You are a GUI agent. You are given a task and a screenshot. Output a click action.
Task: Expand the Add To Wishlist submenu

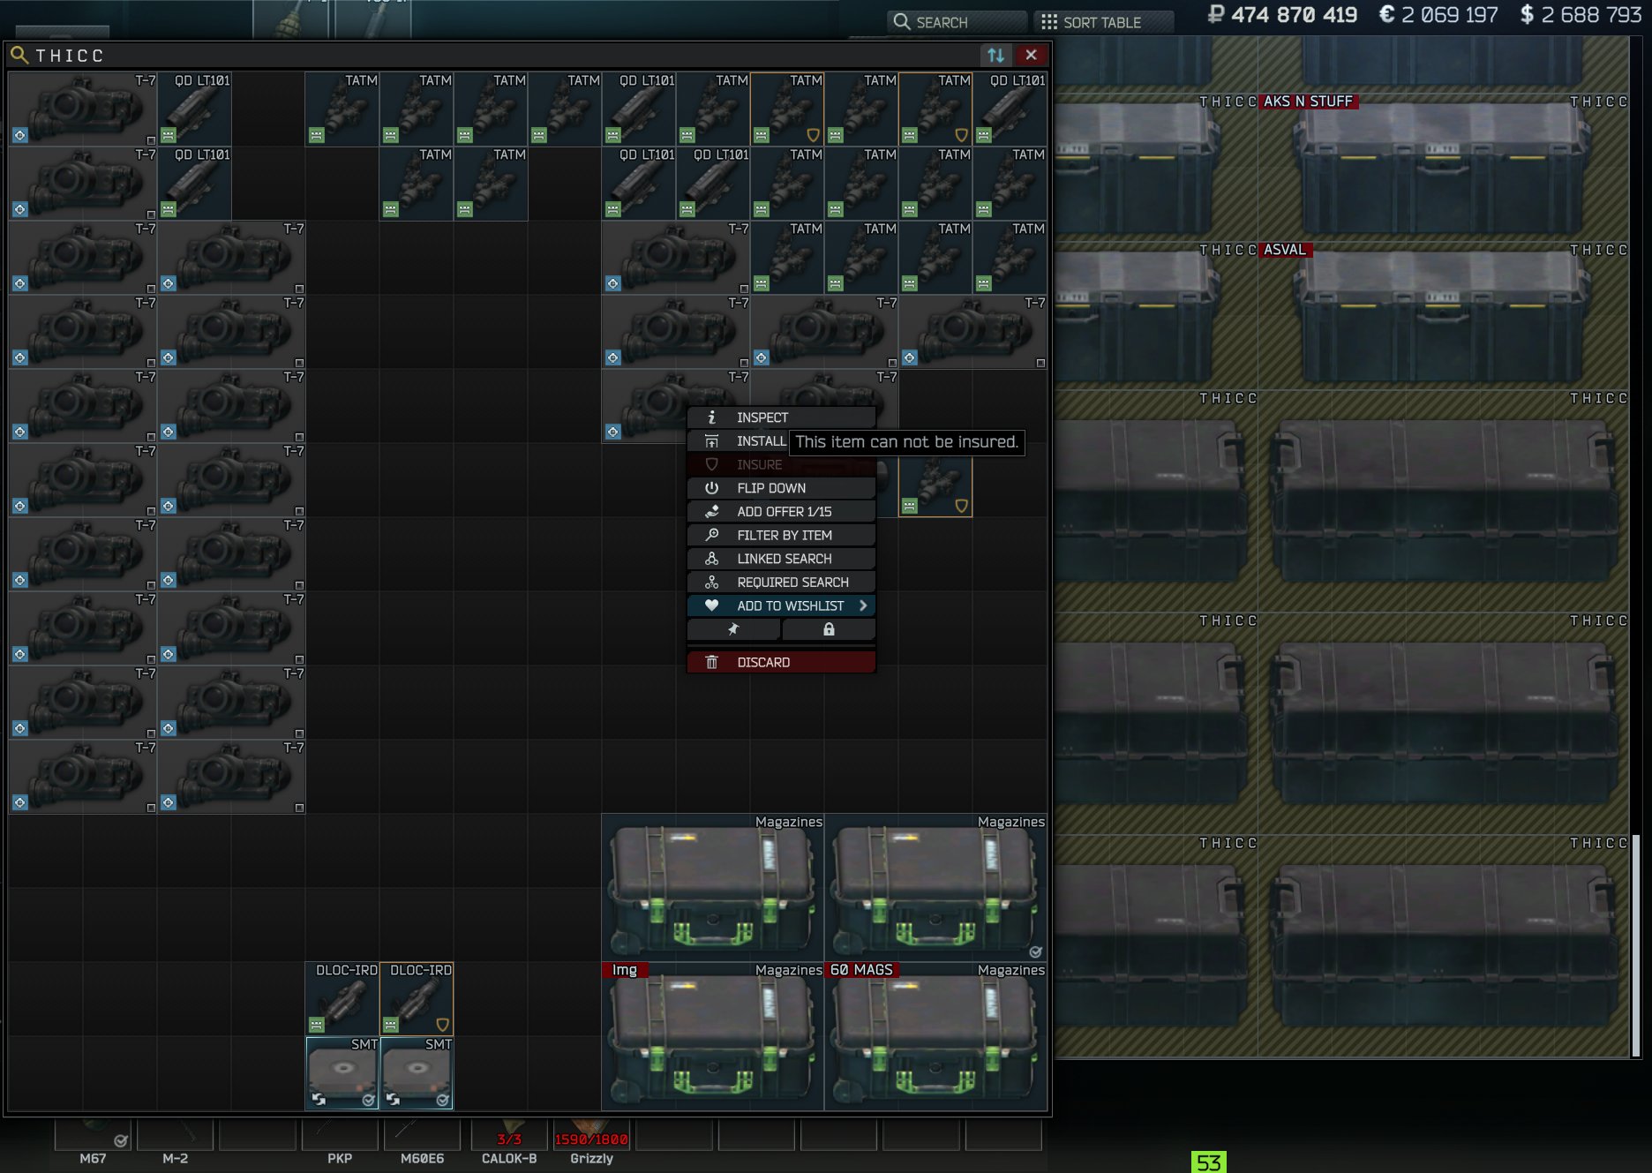click(x=781, y=605)
